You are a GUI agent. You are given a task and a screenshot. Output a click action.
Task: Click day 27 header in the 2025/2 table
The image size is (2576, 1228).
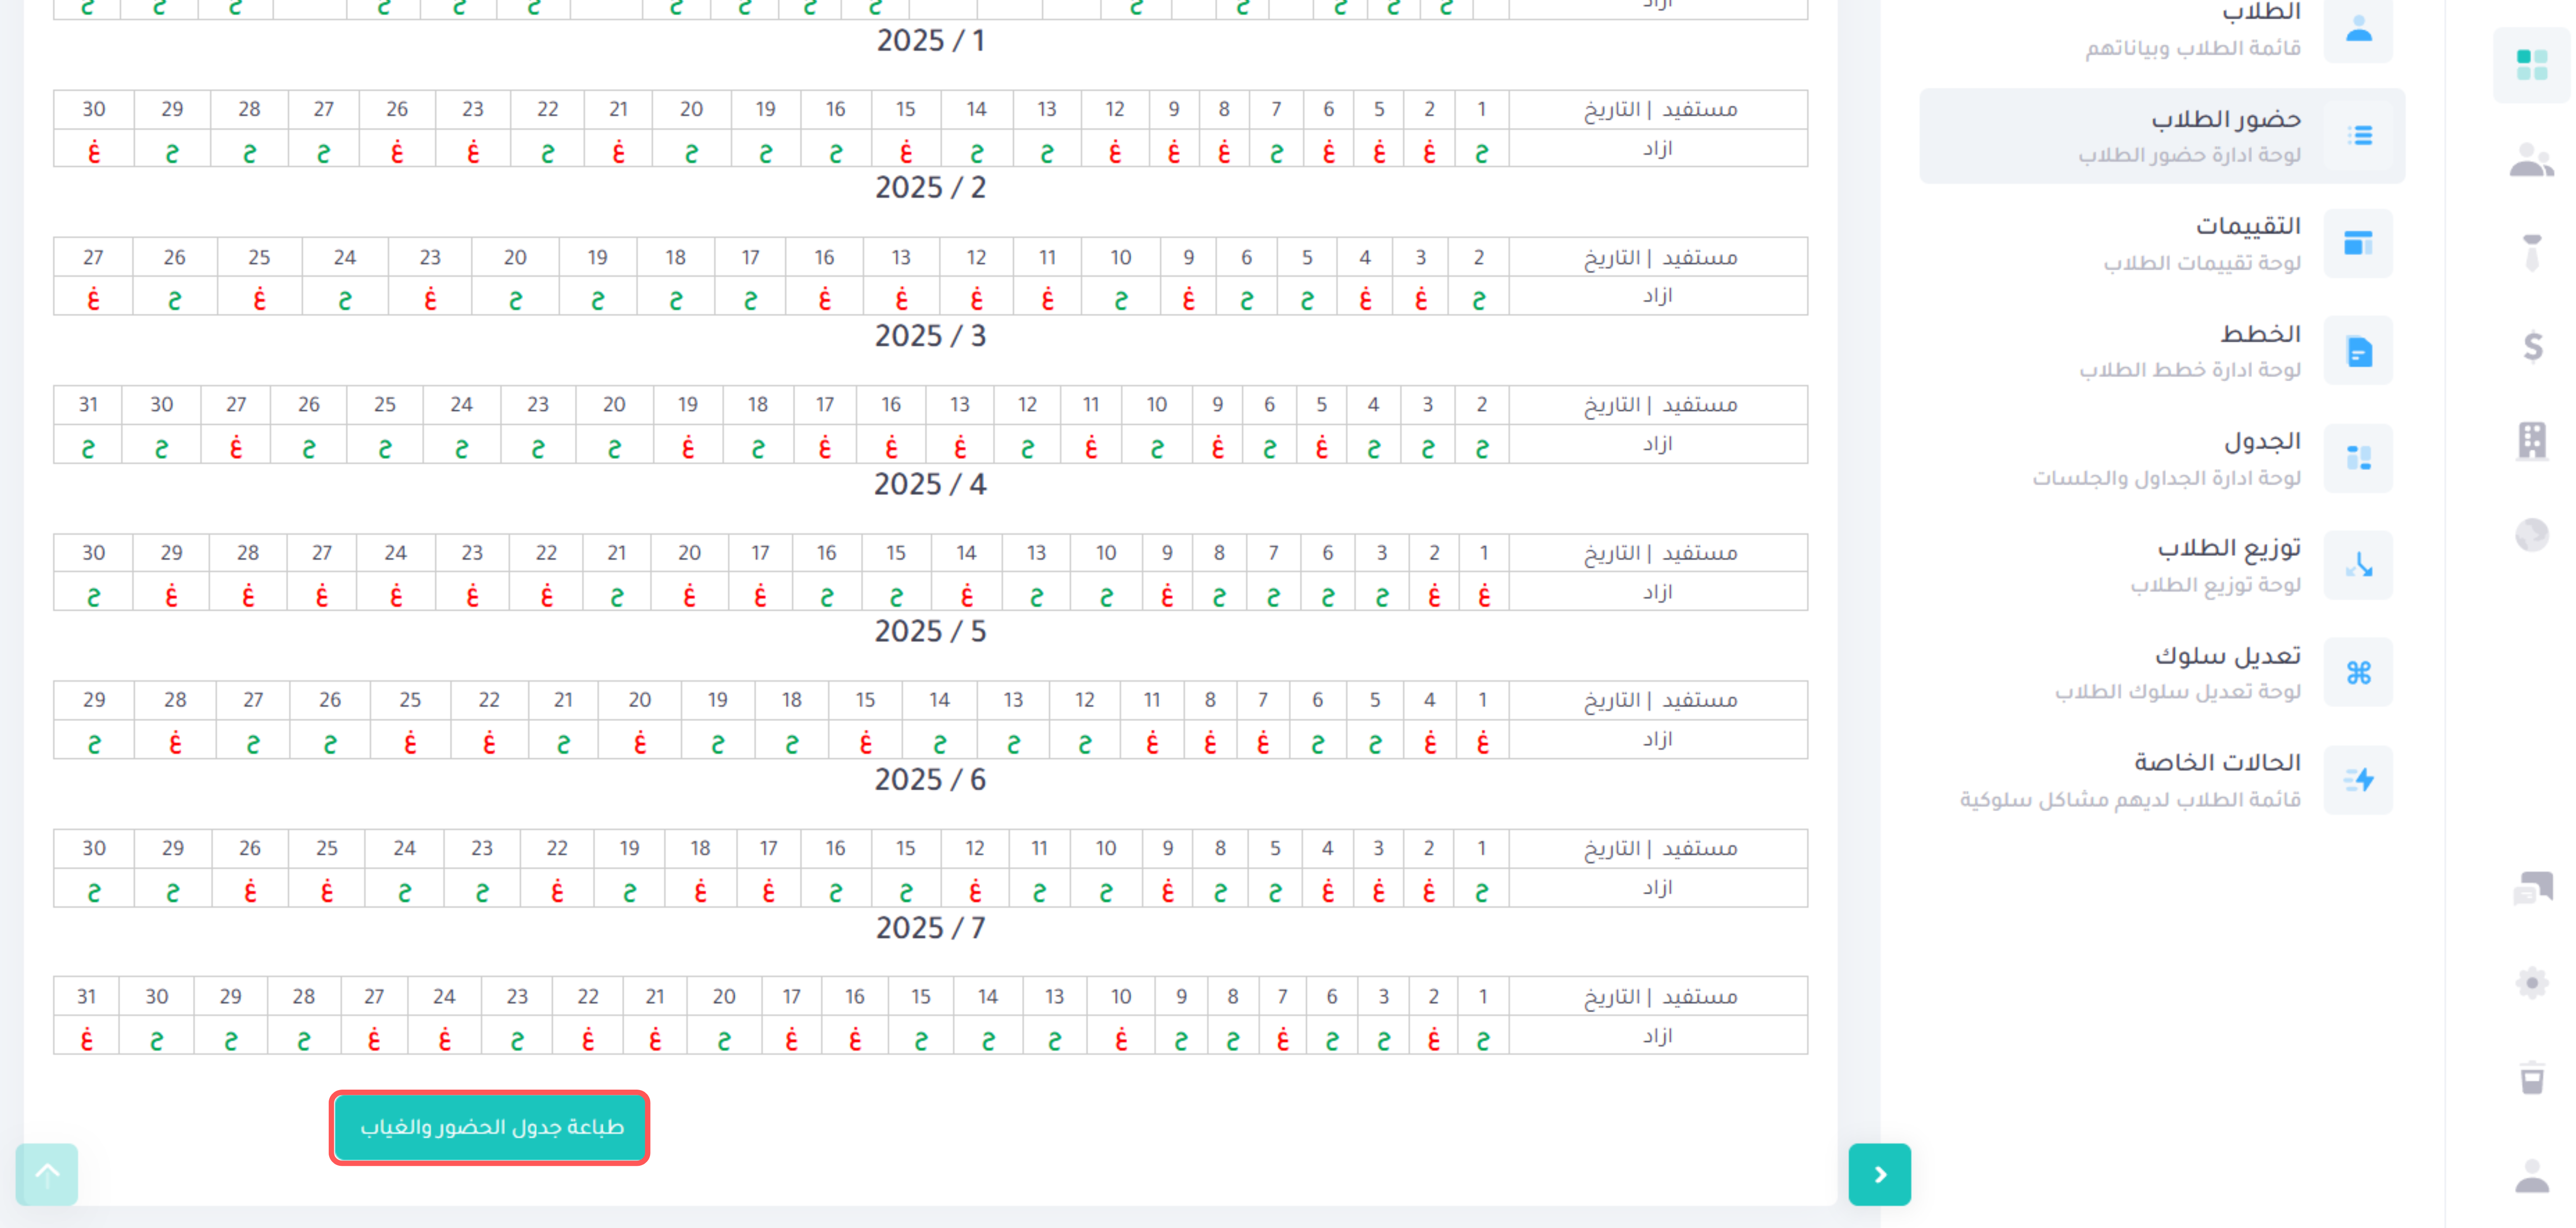[x=93, y=257]
